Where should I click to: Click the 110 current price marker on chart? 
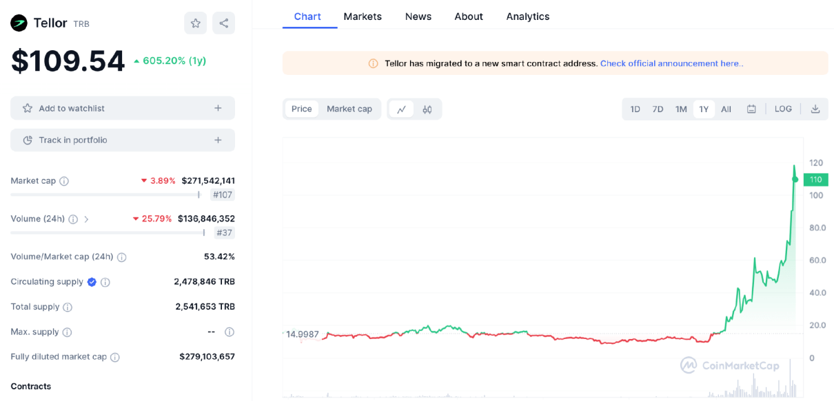pyautogui.click(x=815, y=180)
